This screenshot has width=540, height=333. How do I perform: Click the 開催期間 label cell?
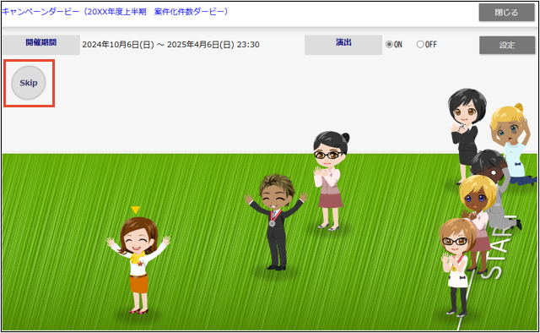click(41, 45)
